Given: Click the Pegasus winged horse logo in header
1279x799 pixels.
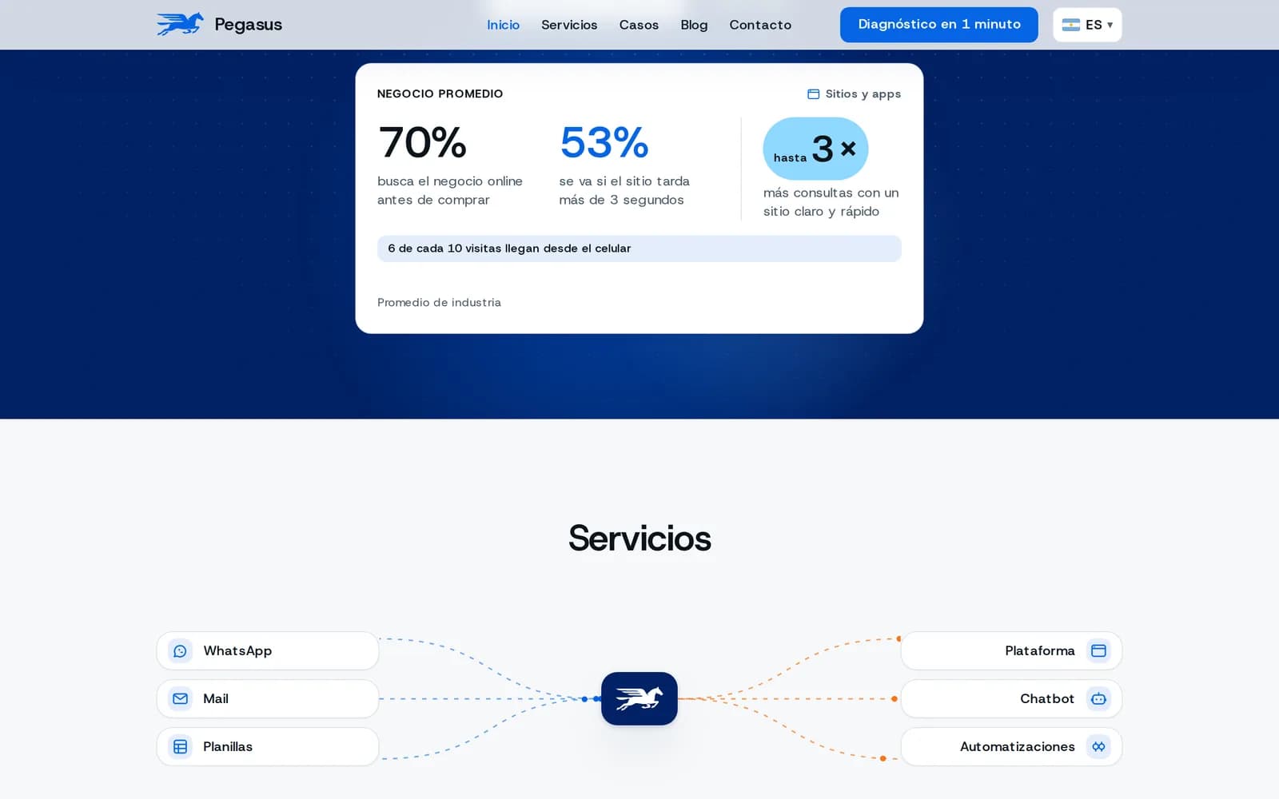Looking at the screenshot, I should click(x=180, y=24).
